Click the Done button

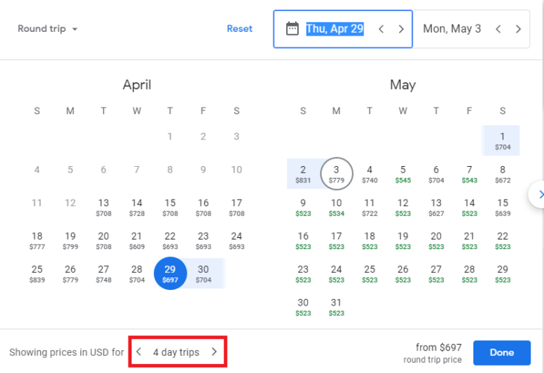[x=502, y=352]
